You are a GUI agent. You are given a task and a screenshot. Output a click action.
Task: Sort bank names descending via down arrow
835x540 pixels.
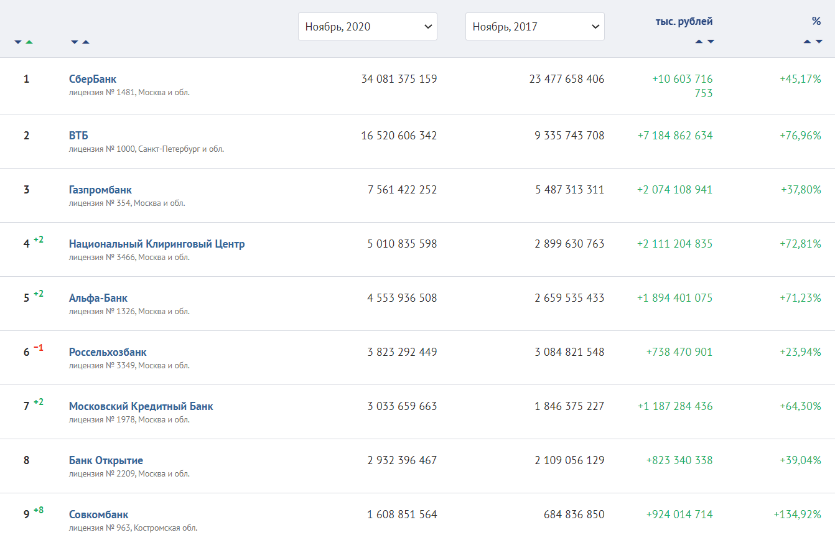click(75, 42)
